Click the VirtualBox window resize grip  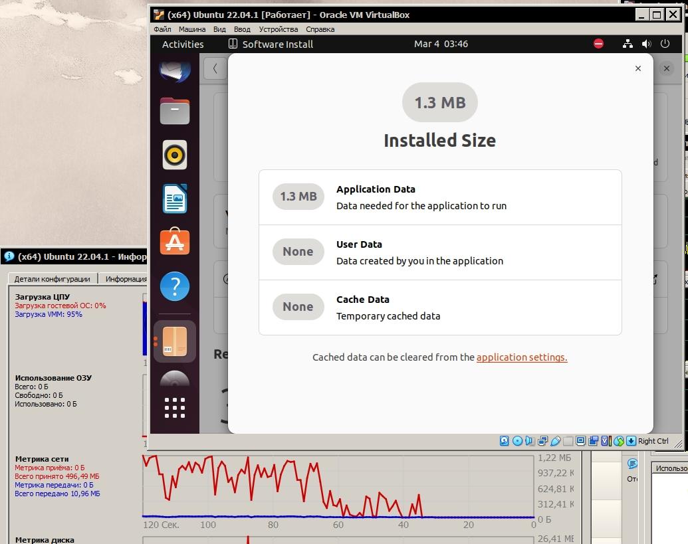tap(678, 444)
